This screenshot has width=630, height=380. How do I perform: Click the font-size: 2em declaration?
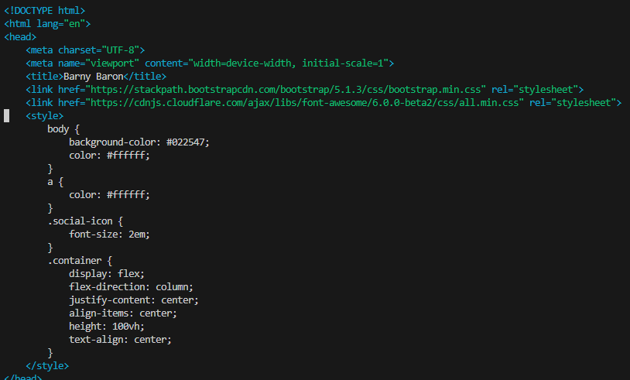tap(109, 235)
